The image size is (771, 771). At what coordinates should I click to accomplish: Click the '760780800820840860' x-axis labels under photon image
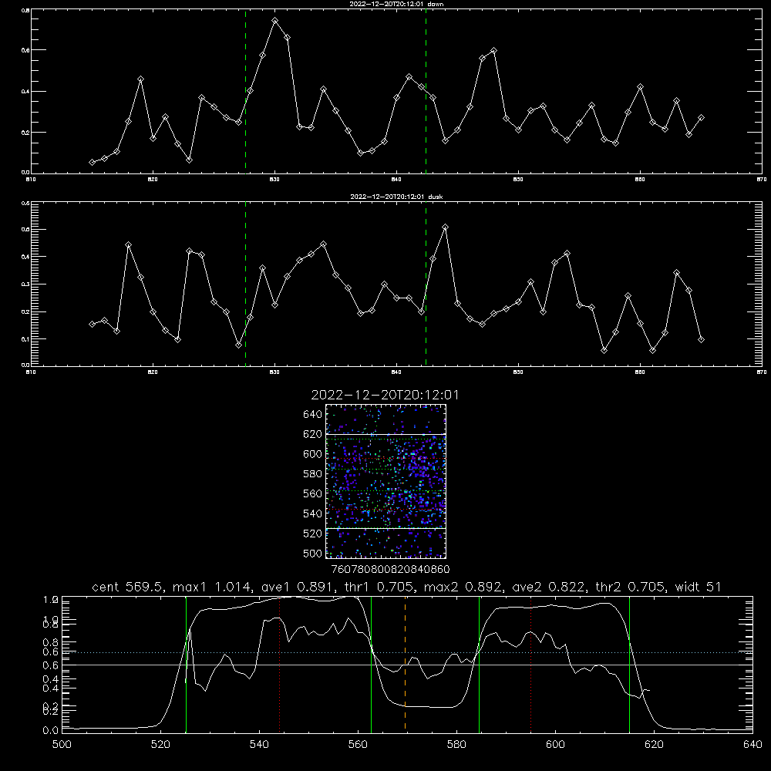click(x=391, y=570)
